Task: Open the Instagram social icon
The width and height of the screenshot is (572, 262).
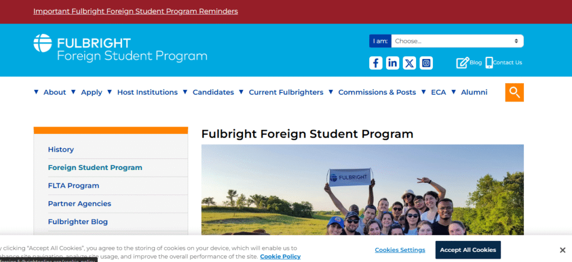Action: point(426,63)
